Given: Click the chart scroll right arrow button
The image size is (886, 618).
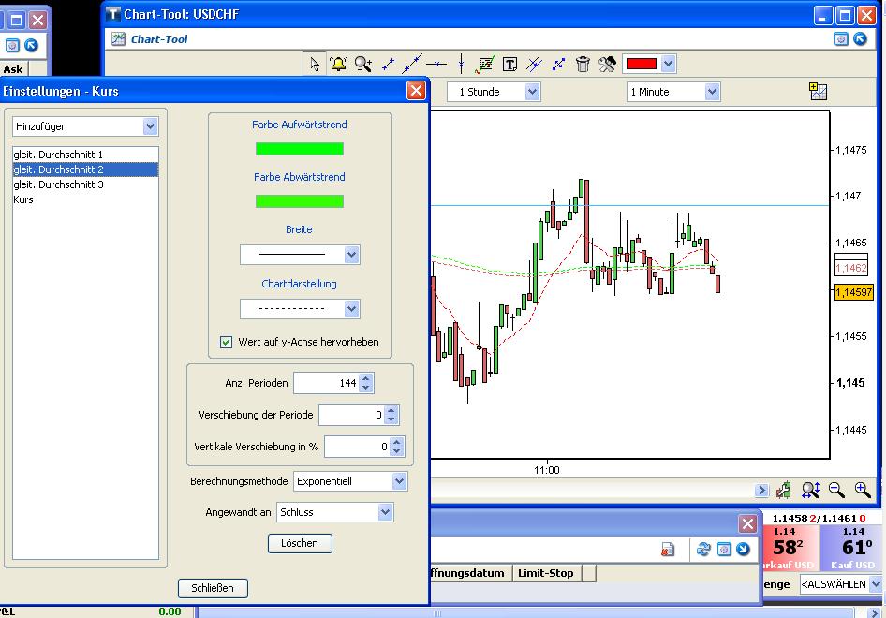Looking at the screenshot, I should [761, 491].
